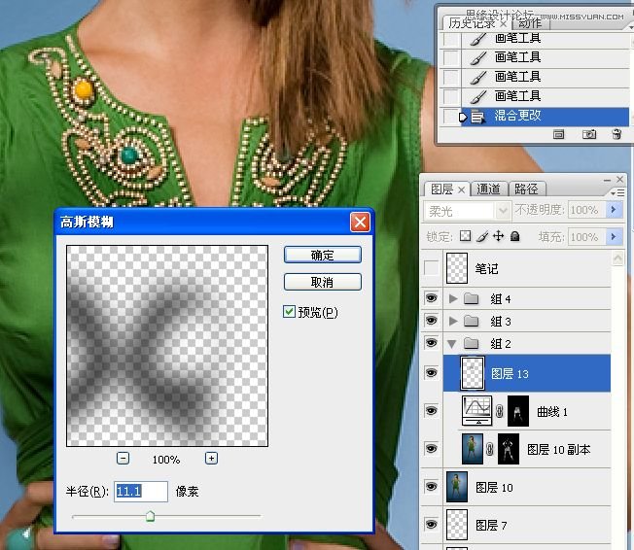634x550 pixels.
Task: Expand the 组 3 group triangle
Action: point(453,321)
